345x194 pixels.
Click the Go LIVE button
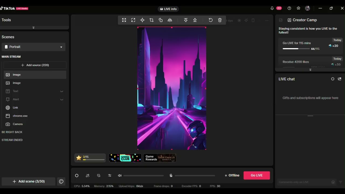click(257, 175)
